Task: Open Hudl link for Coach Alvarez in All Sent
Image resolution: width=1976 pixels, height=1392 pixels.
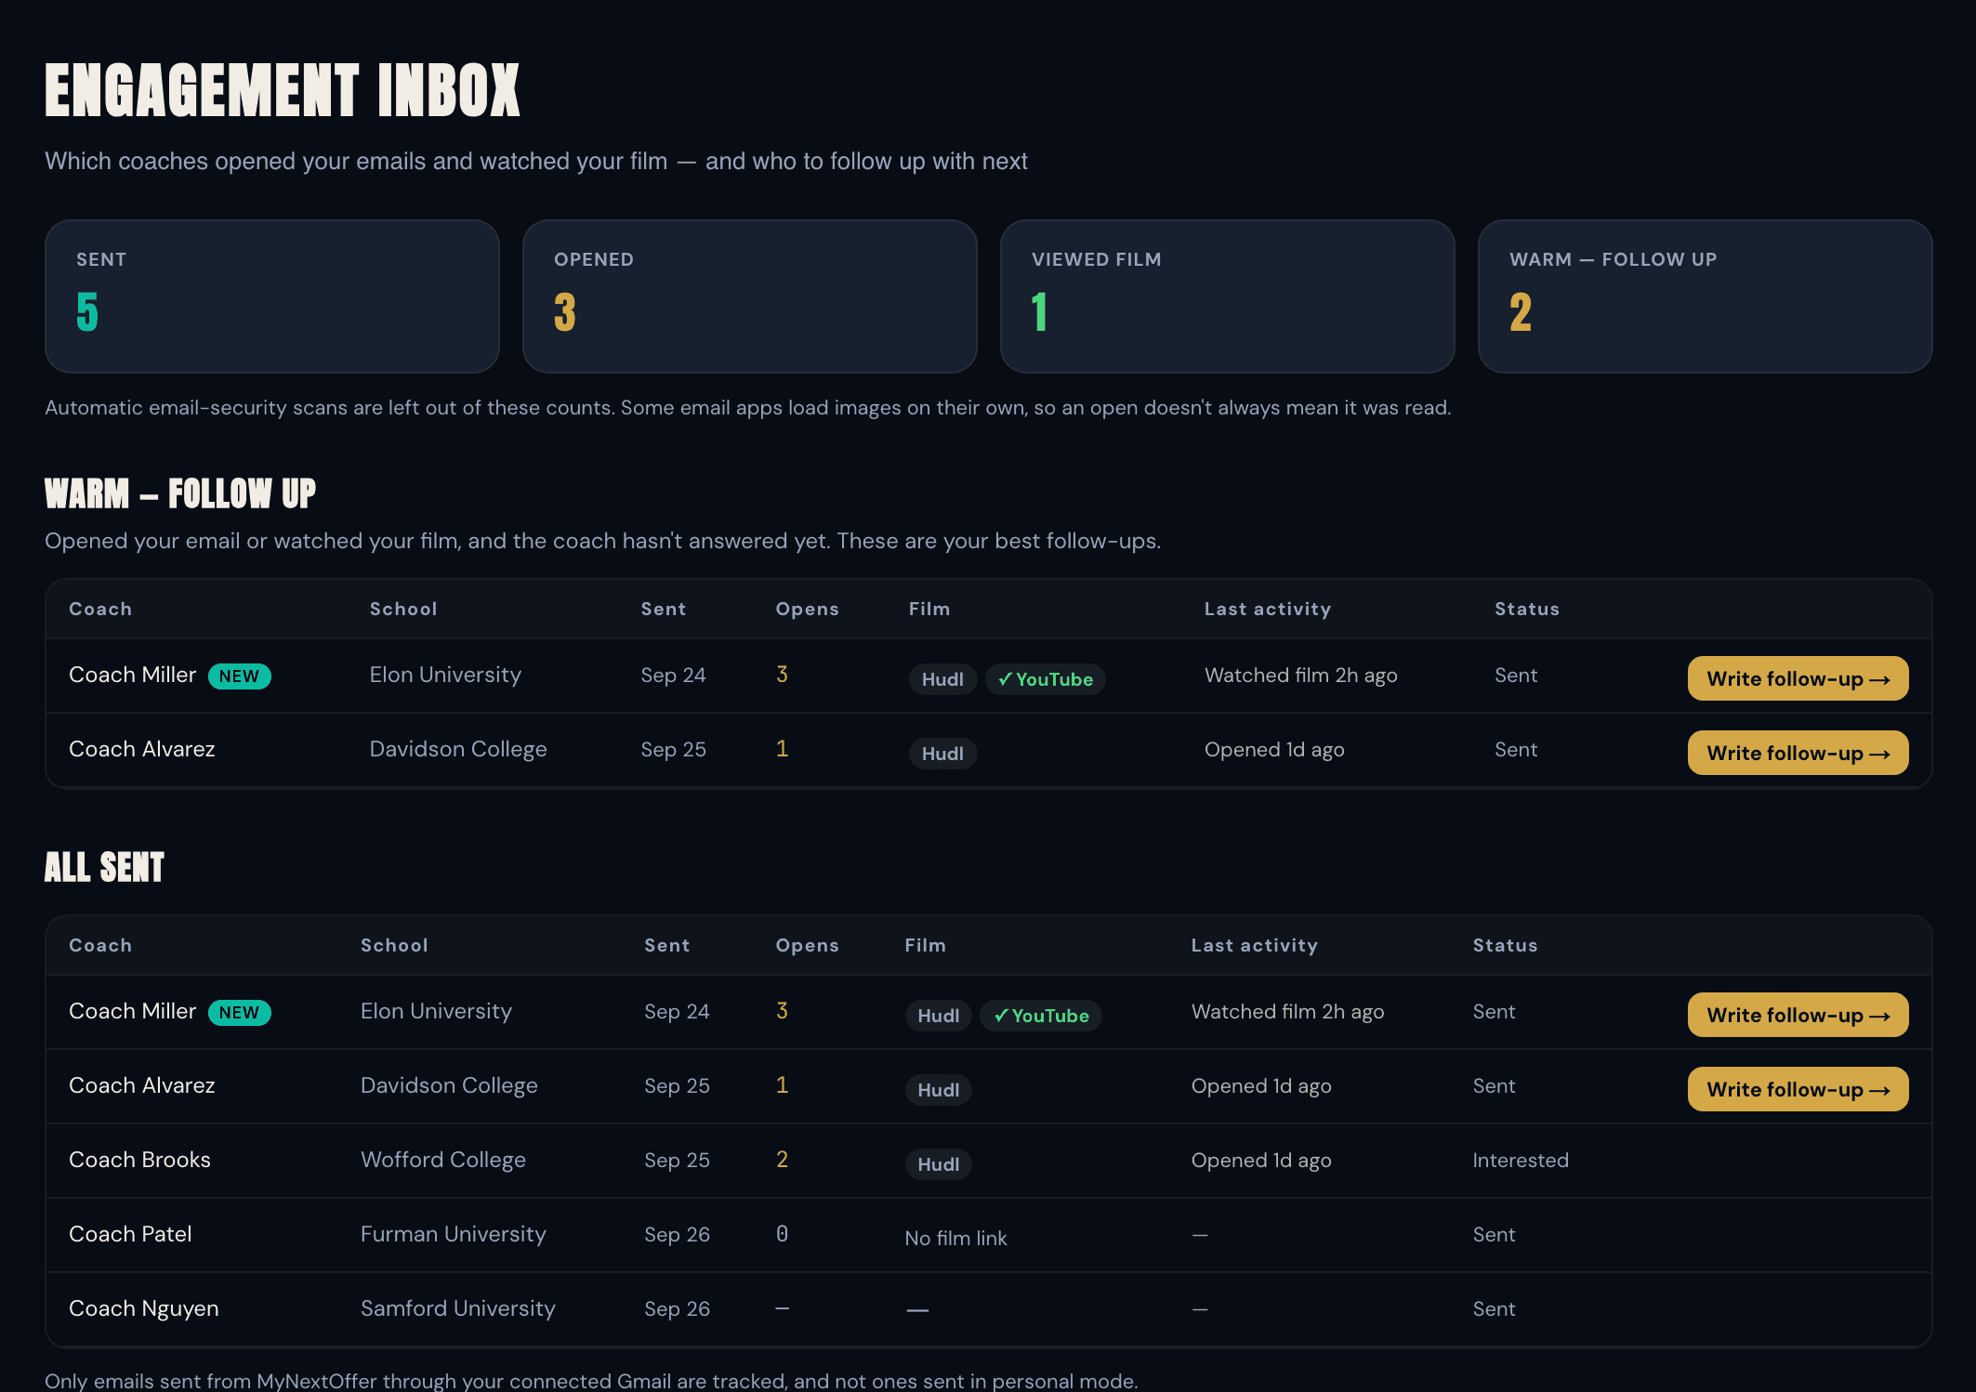Action: pos(939,1090)
